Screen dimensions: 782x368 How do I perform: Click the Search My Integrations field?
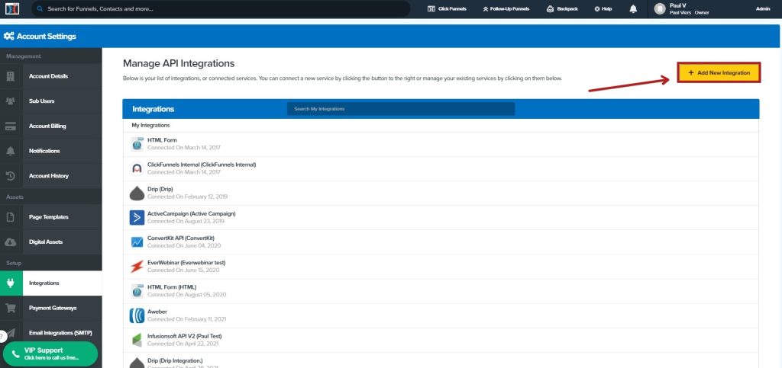click(x=401, y=108)
